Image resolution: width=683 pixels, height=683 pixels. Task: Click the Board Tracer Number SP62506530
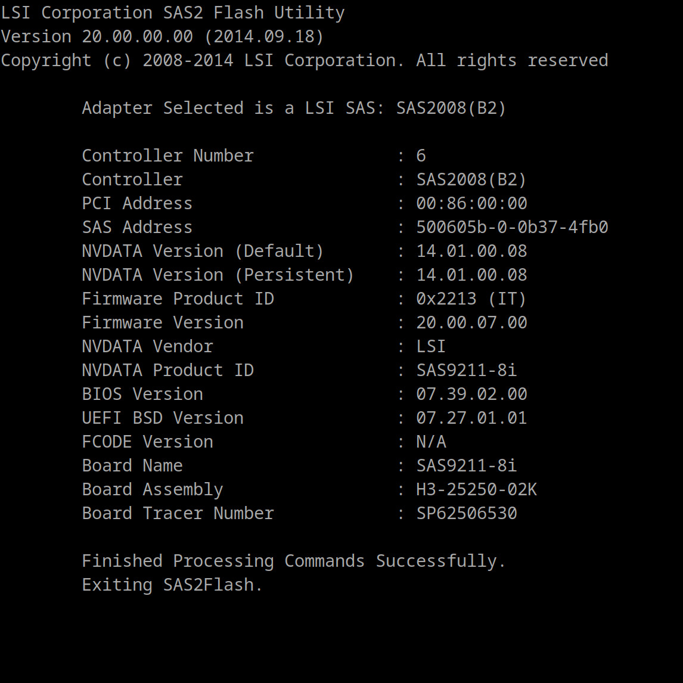coord(467,513)
